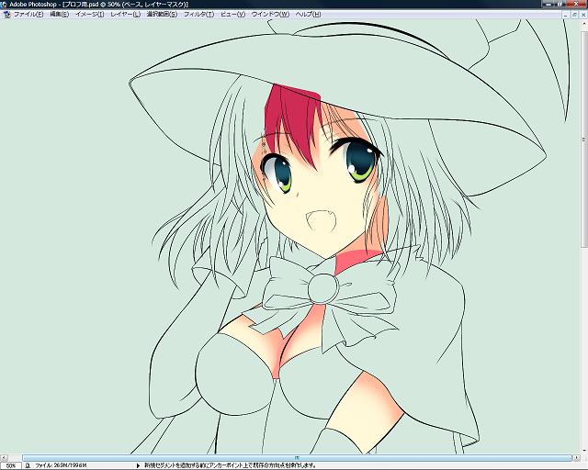The image size is (588, 470).
Task: Close the document with the menu bar X
Action: point(583,15)
